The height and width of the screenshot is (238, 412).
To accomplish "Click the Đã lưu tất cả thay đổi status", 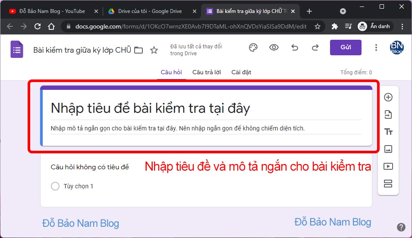I will pos(196,50).
